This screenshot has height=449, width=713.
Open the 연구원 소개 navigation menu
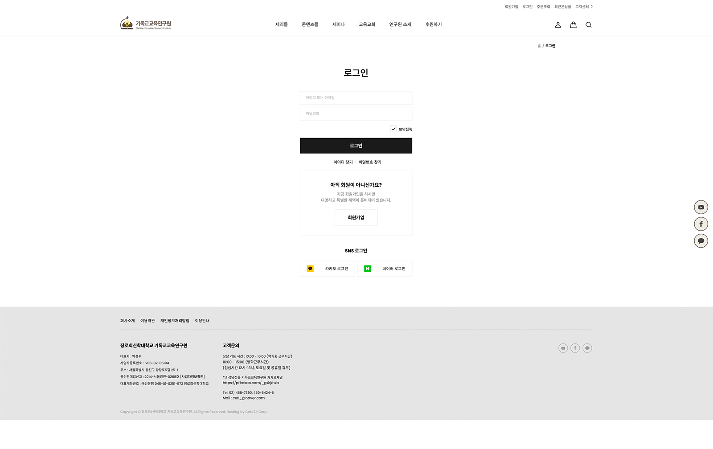[x=400, y=24]
